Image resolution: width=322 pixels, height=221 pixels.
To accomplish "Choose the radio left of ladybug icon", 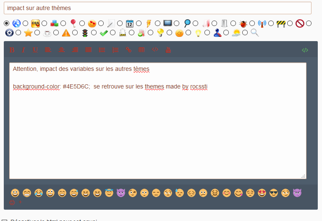I will coord(233,23).
